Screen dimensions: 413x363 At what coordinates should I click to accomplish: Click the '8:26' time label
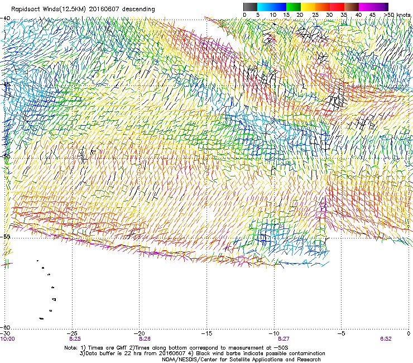click(145, 339)
